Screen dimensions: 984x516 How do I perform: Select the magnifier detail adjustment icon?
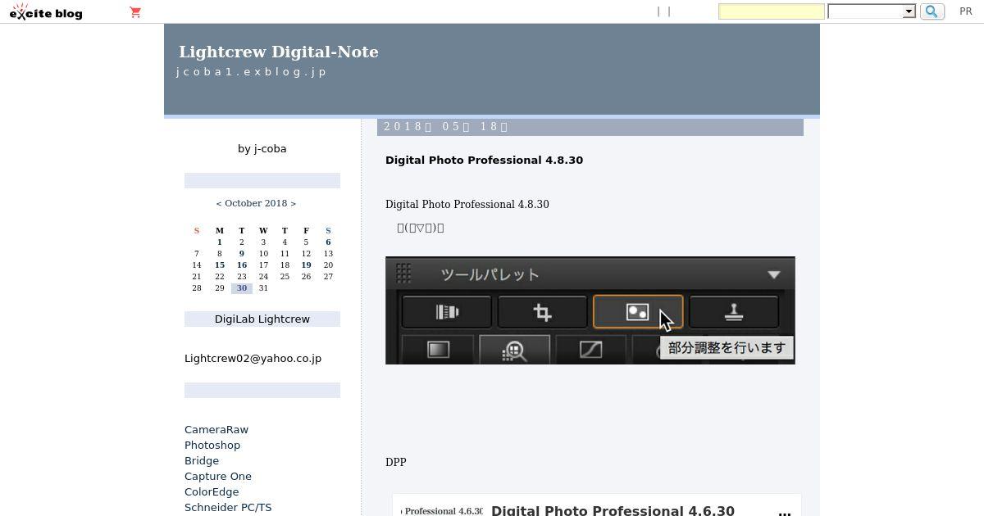tap(514, 350)
